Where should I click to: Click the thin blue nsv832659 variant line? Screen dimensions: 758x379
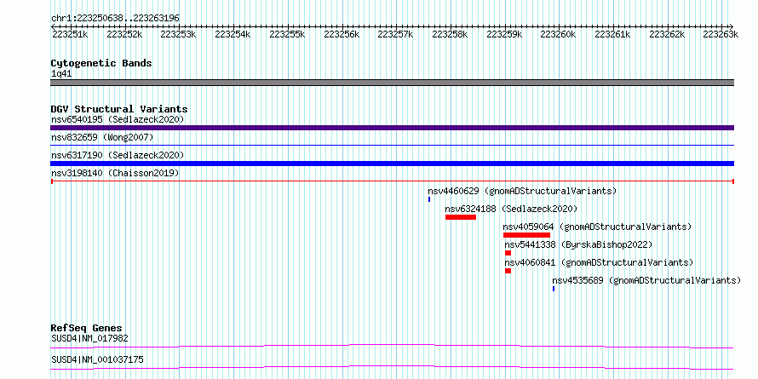point(392,145)
